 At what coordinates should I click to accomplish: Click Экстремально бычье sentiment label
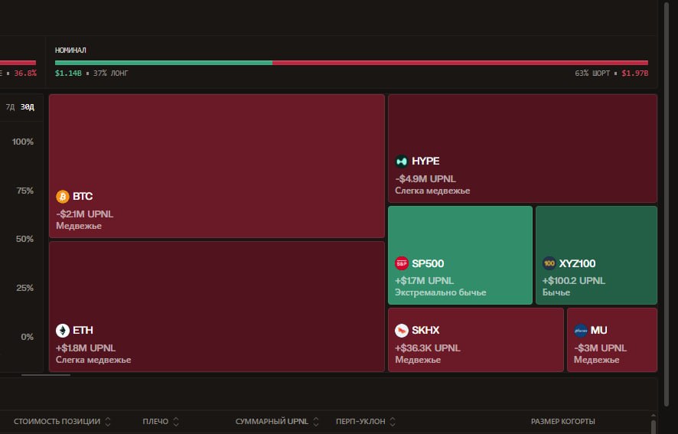click(441, 292)
